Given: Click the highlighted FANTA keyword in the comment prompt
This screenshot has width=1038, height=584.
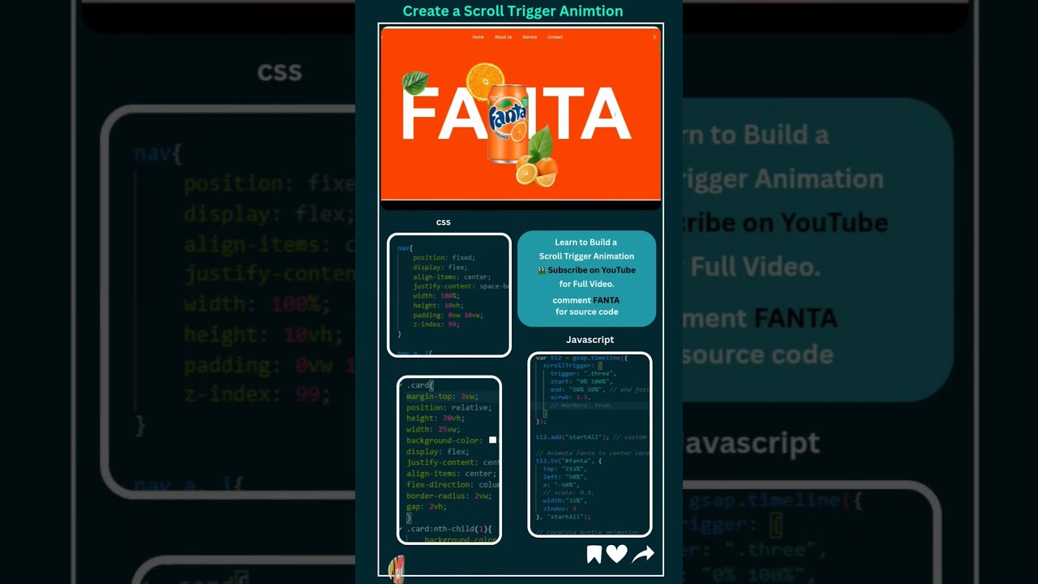Looking at the screenshot, I should tap(606, 300).
